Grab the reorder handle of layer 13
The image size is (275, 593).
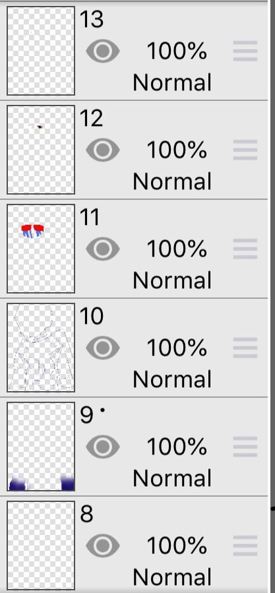pos(245,51)
